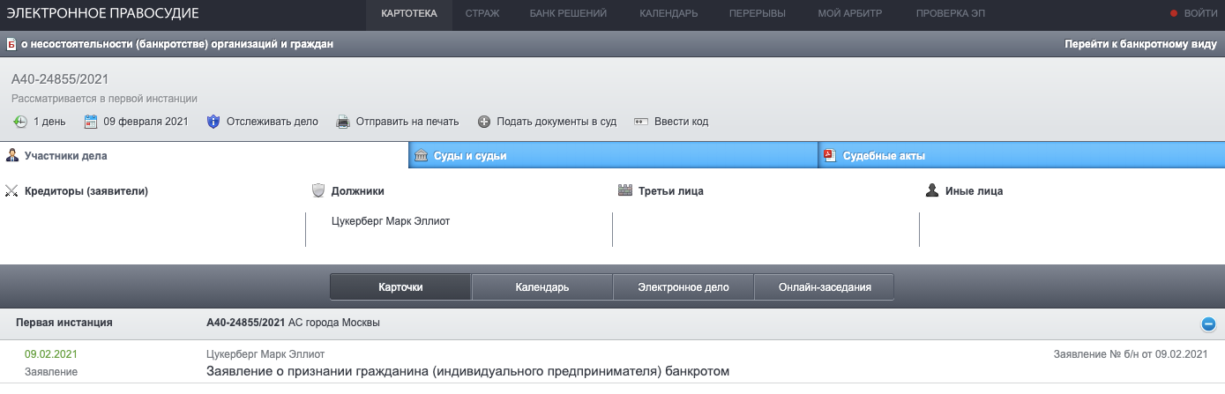
Task: Click the red bankruptcy document icon in header
Action: click(x=11, y=43)
